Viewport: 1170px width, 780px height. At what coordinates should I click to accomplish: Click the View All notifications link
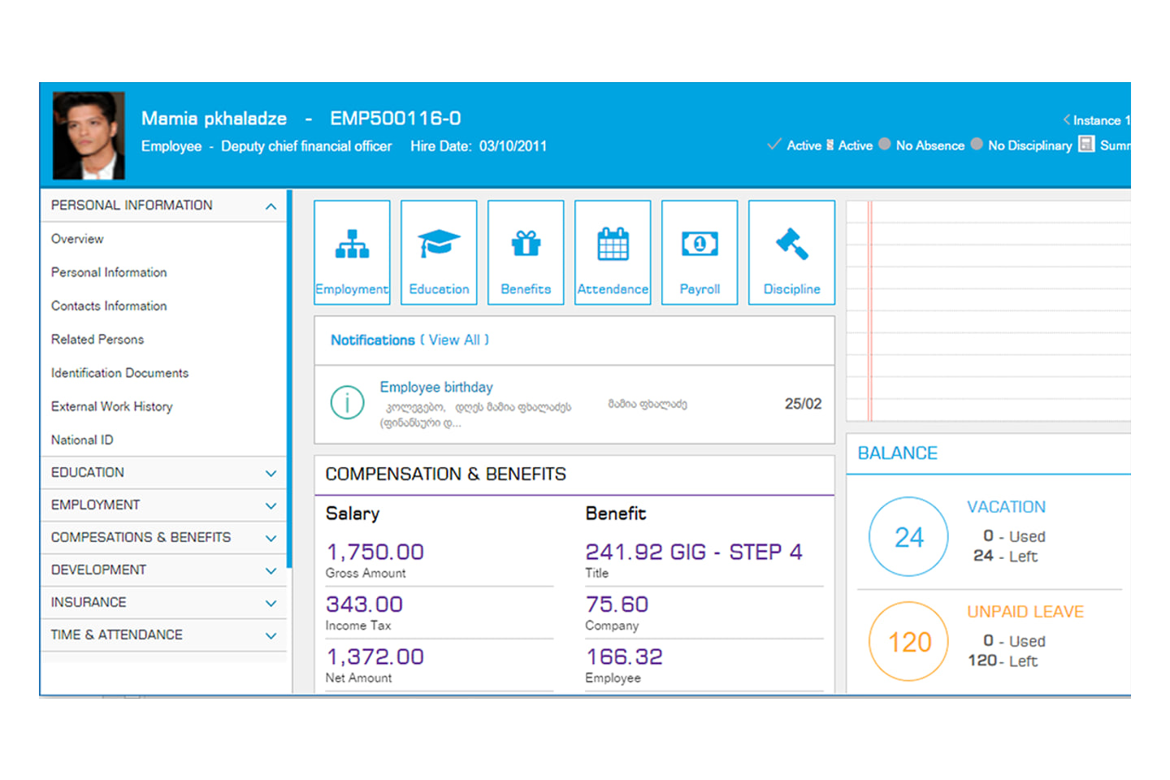coord(454,340)
